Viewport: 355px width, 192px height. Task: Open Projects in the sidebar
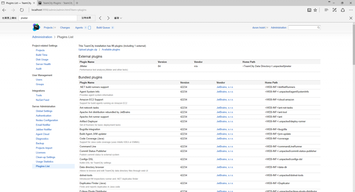coord(40,51)
